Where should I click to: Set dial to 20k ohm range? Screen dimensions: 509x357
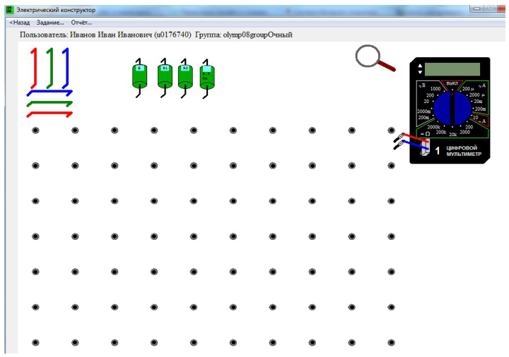(x=453, y=134)
